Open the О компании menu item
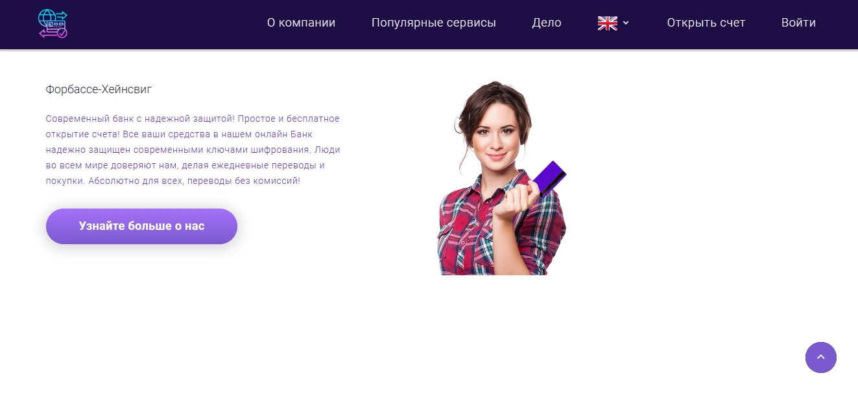Screen dimensions: 858x397 (301, 23)
